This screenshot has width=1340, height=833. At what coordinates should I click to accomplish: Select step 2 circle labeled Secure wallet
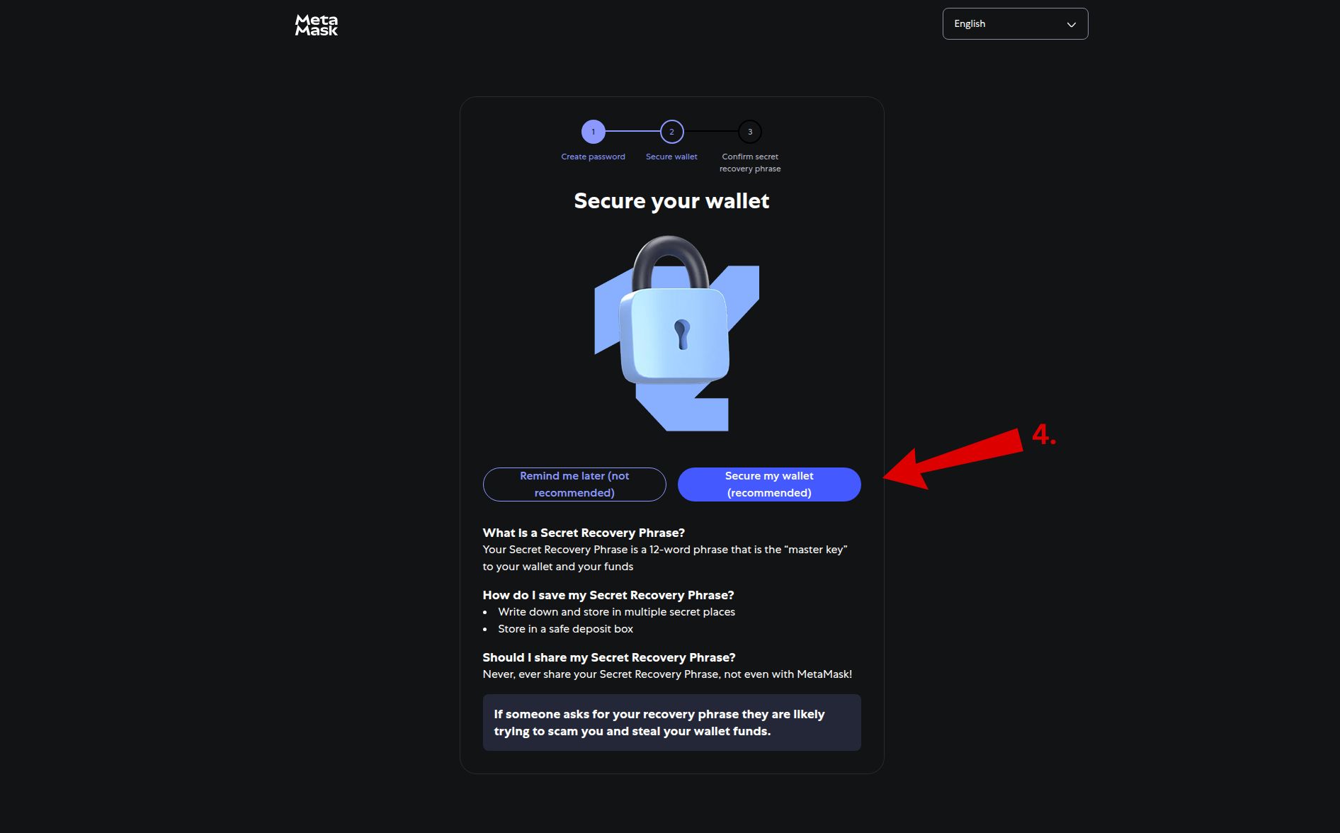(x=671, y=131)
